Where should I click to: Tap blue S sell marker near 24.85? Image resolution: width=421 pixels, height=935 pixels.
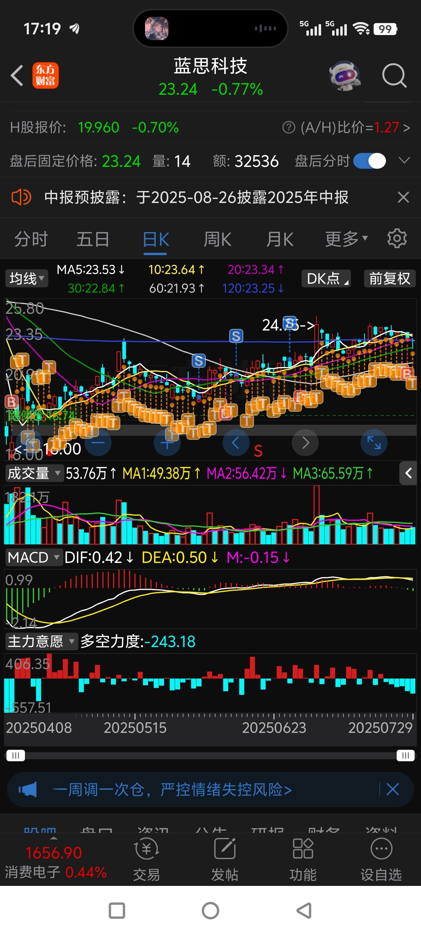pyautogui.click(x=289, y=322)
